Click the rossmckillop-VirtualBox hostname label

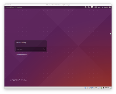pos(13,7)
